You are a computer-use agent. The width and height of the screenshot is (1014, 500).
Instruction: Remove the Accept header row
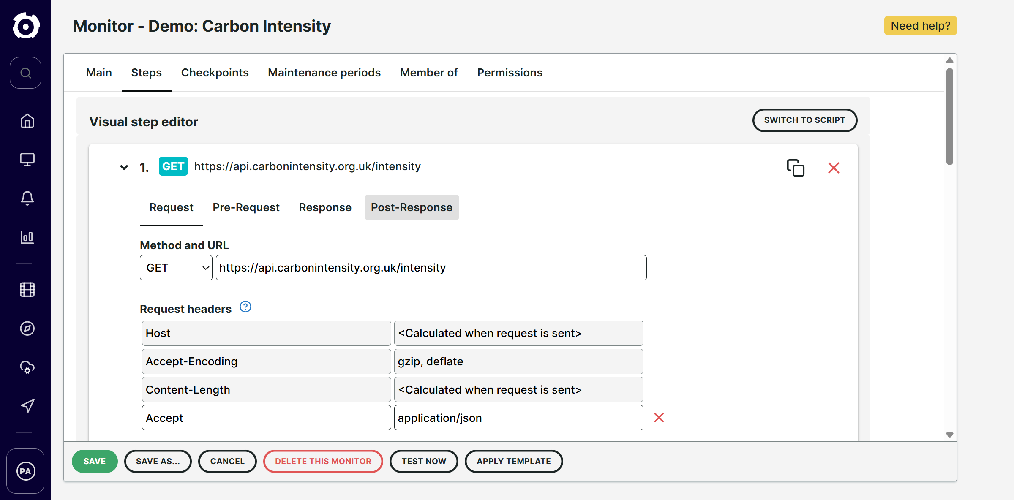click(659, 418)
